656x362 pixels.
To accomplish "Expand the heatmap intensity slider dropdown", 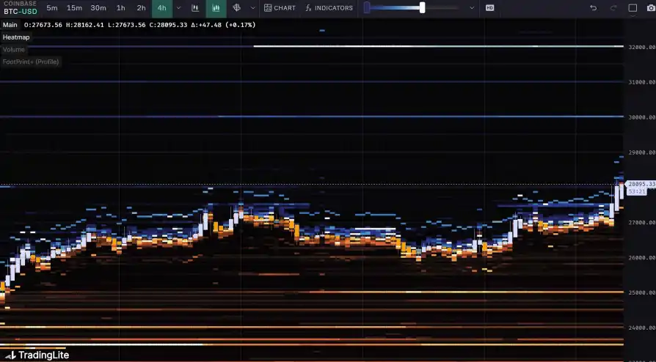I will [472, 8].
